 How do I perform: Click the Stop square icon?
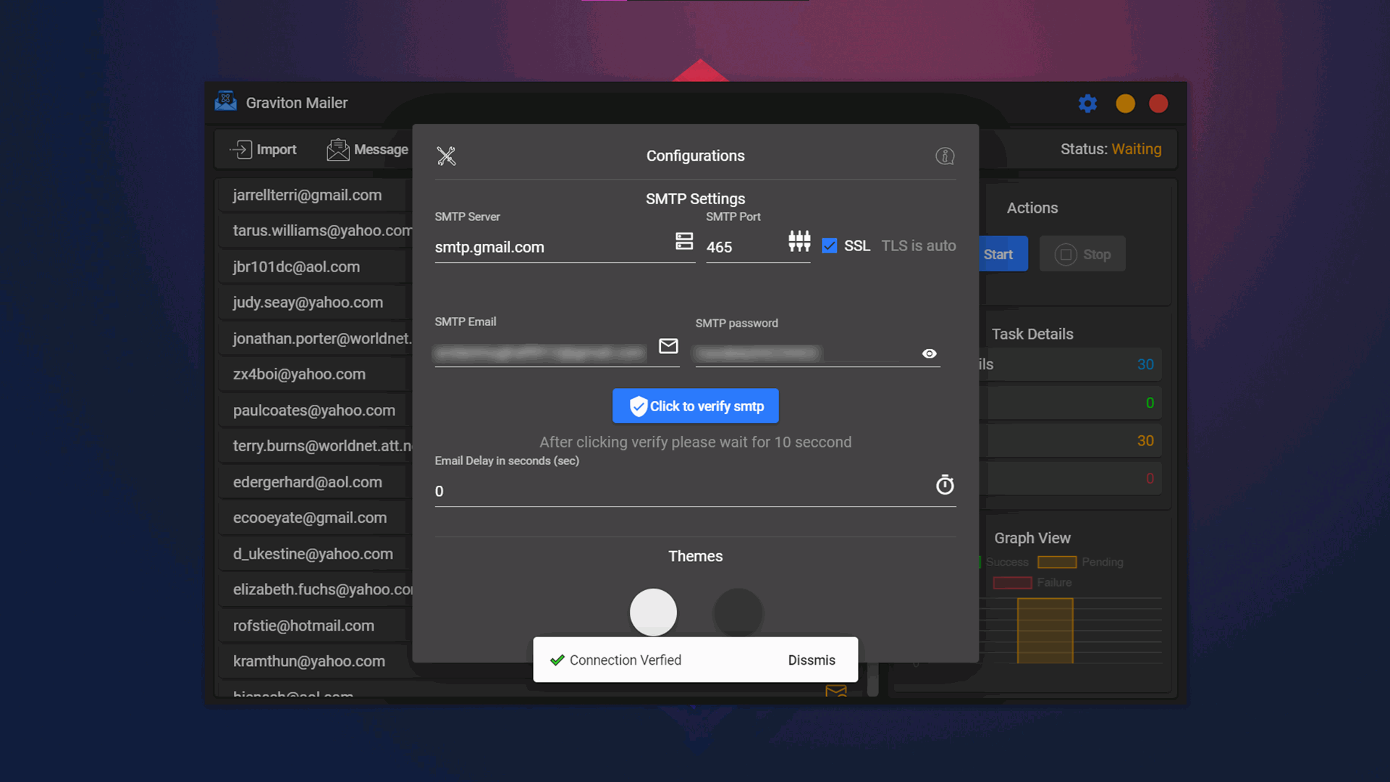click(x=1066, y=254)
